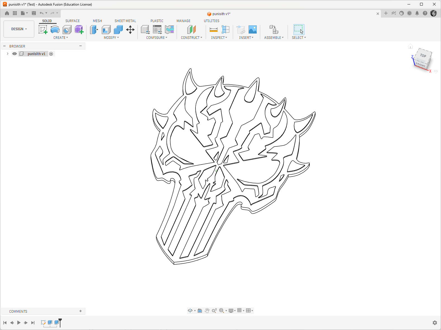Open Display Settings in navigation bar
This screenshot has height=330, width=441.
[x=231, y=311]
